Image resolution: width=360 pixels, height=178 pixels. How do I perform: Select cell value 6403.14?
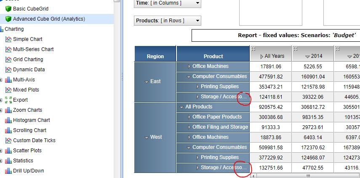click(x=313, y=138)
